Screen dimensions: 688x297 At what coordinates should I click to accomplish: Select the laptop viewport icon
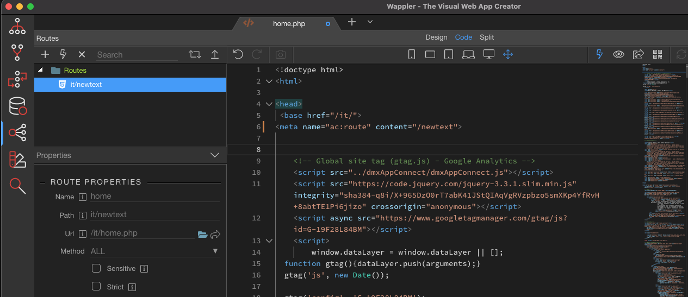tap(468, 54)
